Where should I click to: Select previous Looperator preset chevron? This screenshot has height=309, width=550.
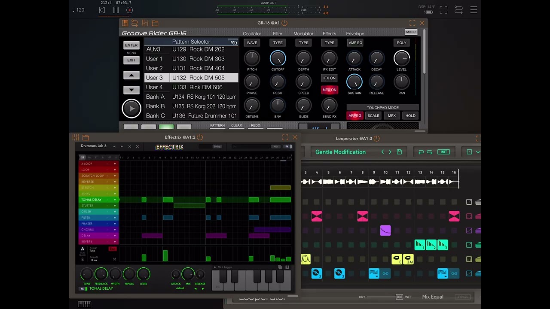pyautogui.click(x=383, y=152)
